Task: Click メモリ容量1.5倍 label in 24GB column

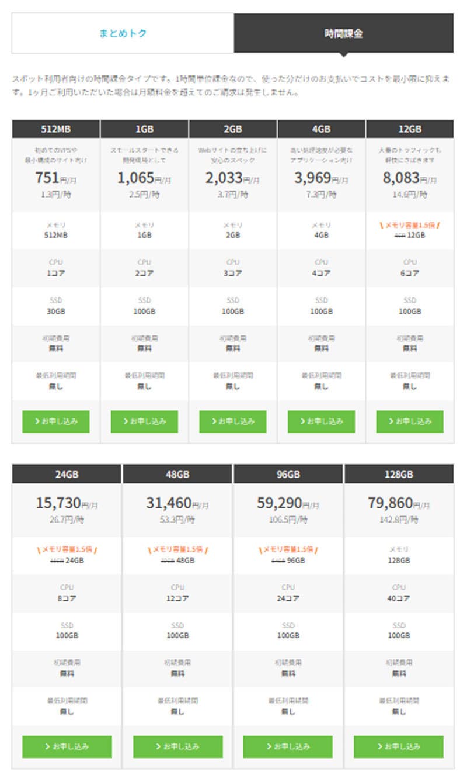Action: [67, 549]
